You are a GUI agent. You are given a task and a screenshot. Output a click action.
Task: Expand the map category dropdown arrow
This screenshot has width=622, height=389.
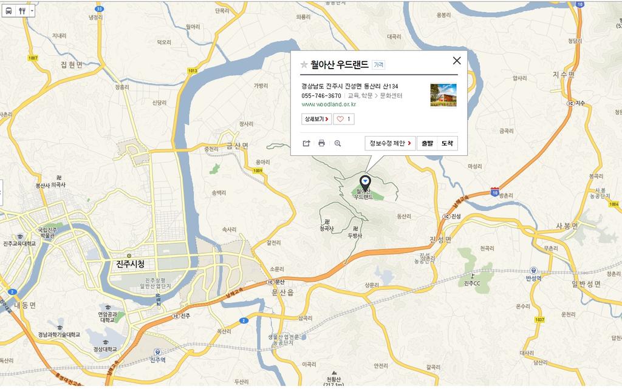tap(32, 11)
